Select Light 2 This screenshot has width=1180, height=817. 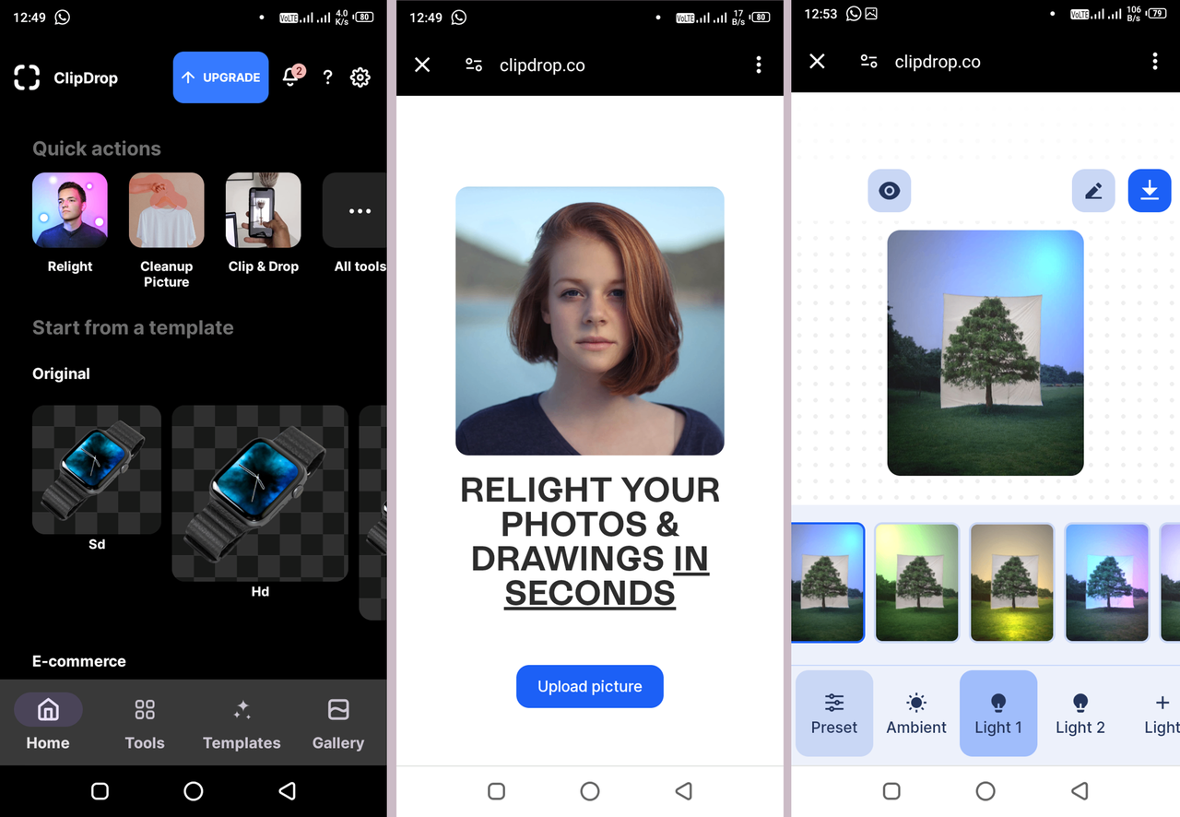pyautogui.click(x=1080, y=713)
